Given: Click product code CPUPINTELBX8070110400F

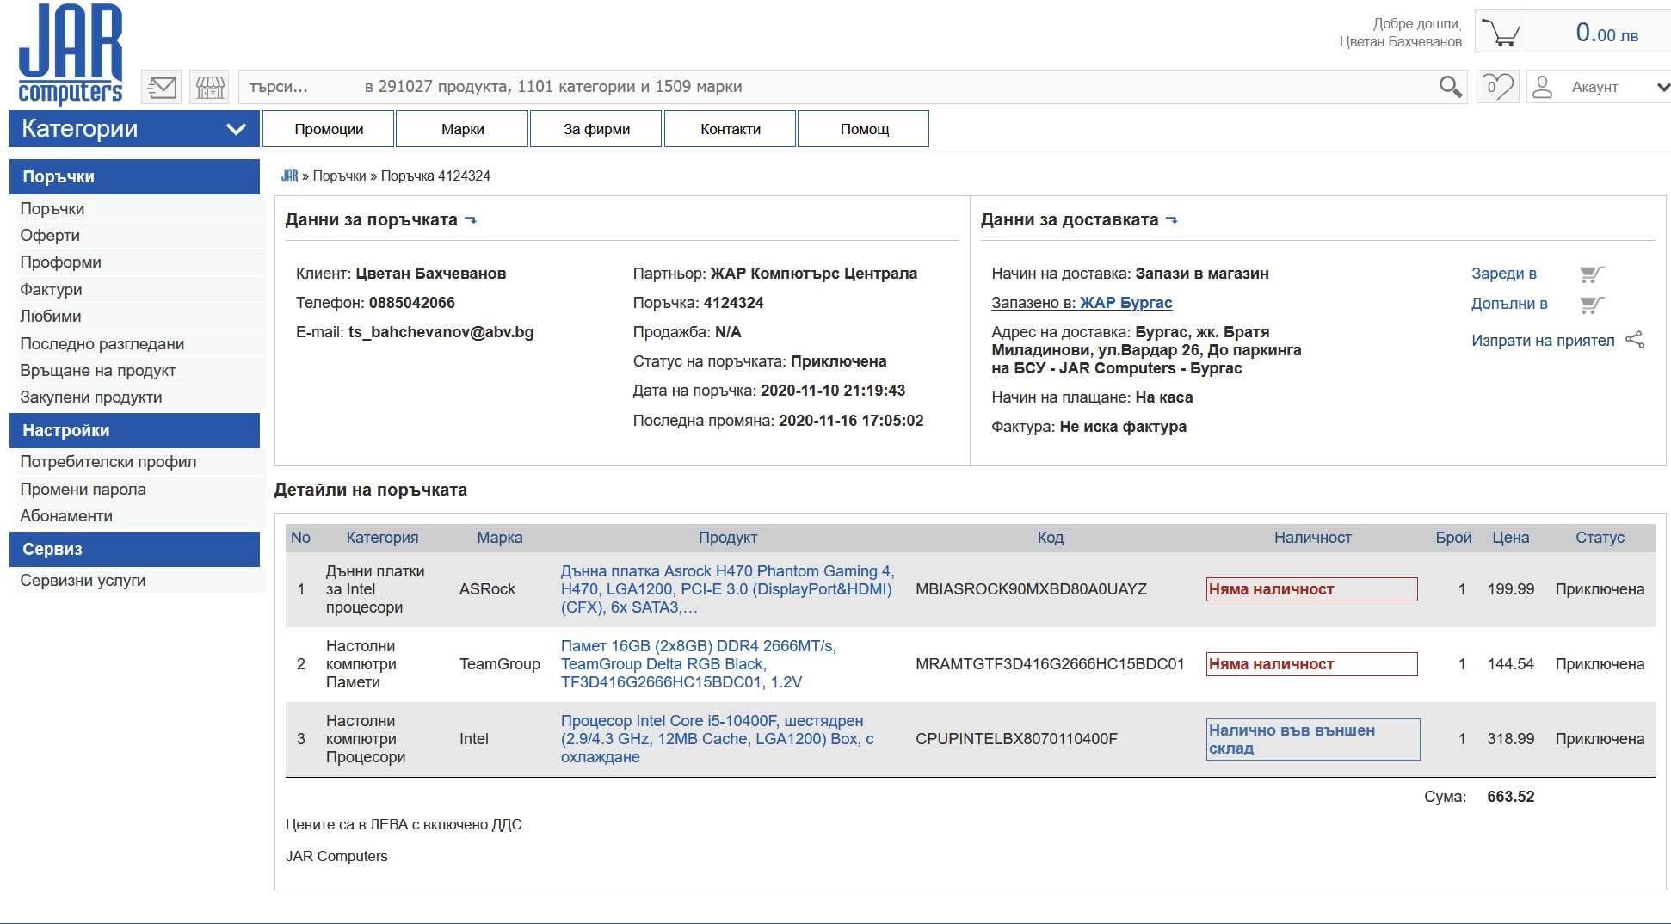Looking at the screenshot, I should tap(1016, 739).
